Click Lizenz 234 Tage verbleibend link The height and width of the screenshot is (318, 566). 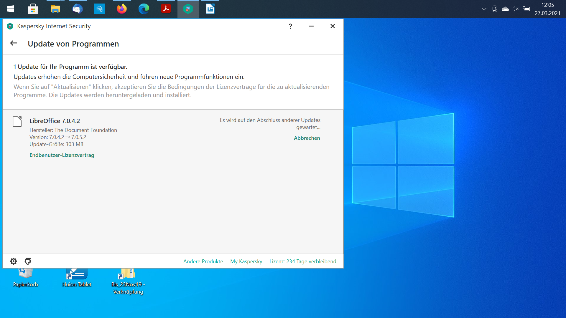coord(303,261)
